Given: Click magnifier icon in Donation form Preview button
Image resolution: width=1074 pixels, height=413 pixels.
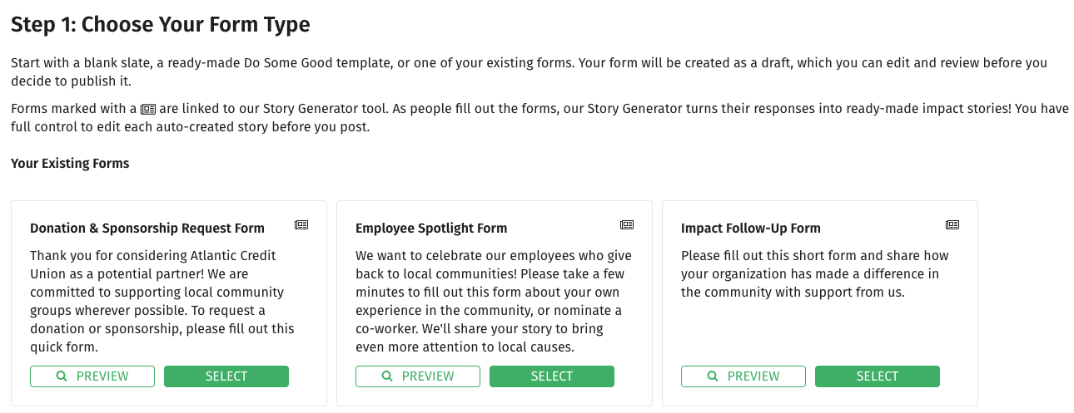Looking at the screenshot, I should pyautogui.click(x=62, y=376).
